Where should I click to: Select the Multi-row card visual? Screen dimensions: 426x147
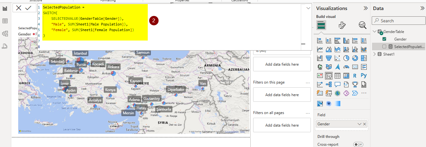pyautogui.click(x=364, y=67)
